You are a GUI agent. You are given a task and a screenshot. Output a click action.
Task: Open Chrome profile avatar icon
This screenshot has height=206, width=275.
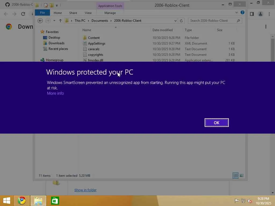click(x=260, y=14)
